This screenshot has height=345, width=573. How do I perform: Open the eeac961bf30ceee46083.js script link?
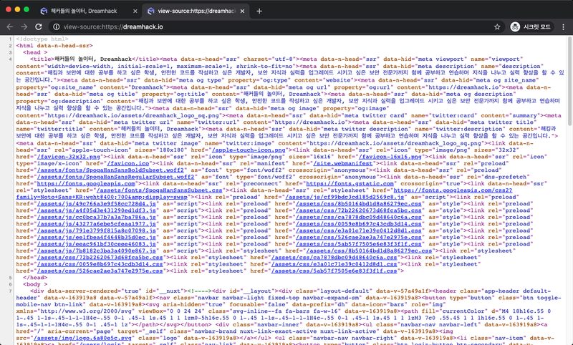(97, 244)
